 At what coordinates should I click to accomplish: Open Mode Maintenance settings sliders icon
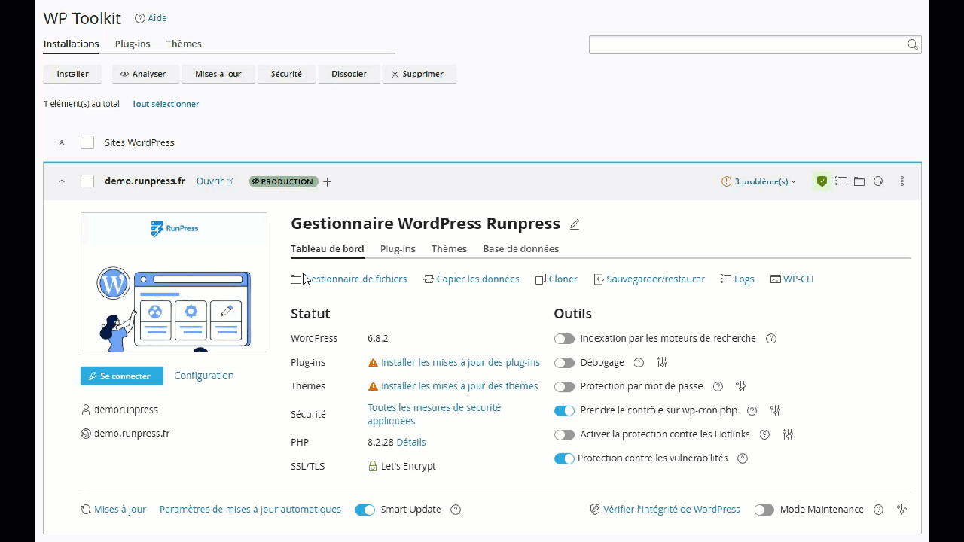901,510
